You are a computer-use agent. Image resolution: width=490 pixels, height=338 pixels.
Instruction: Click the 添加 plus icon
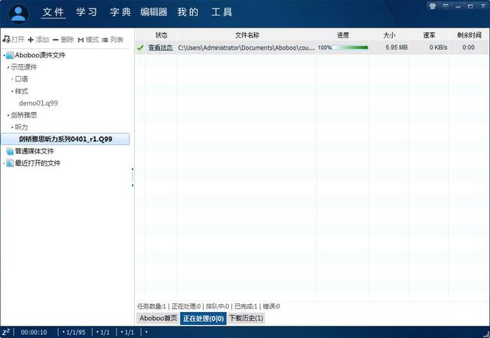tap(31, 39)
